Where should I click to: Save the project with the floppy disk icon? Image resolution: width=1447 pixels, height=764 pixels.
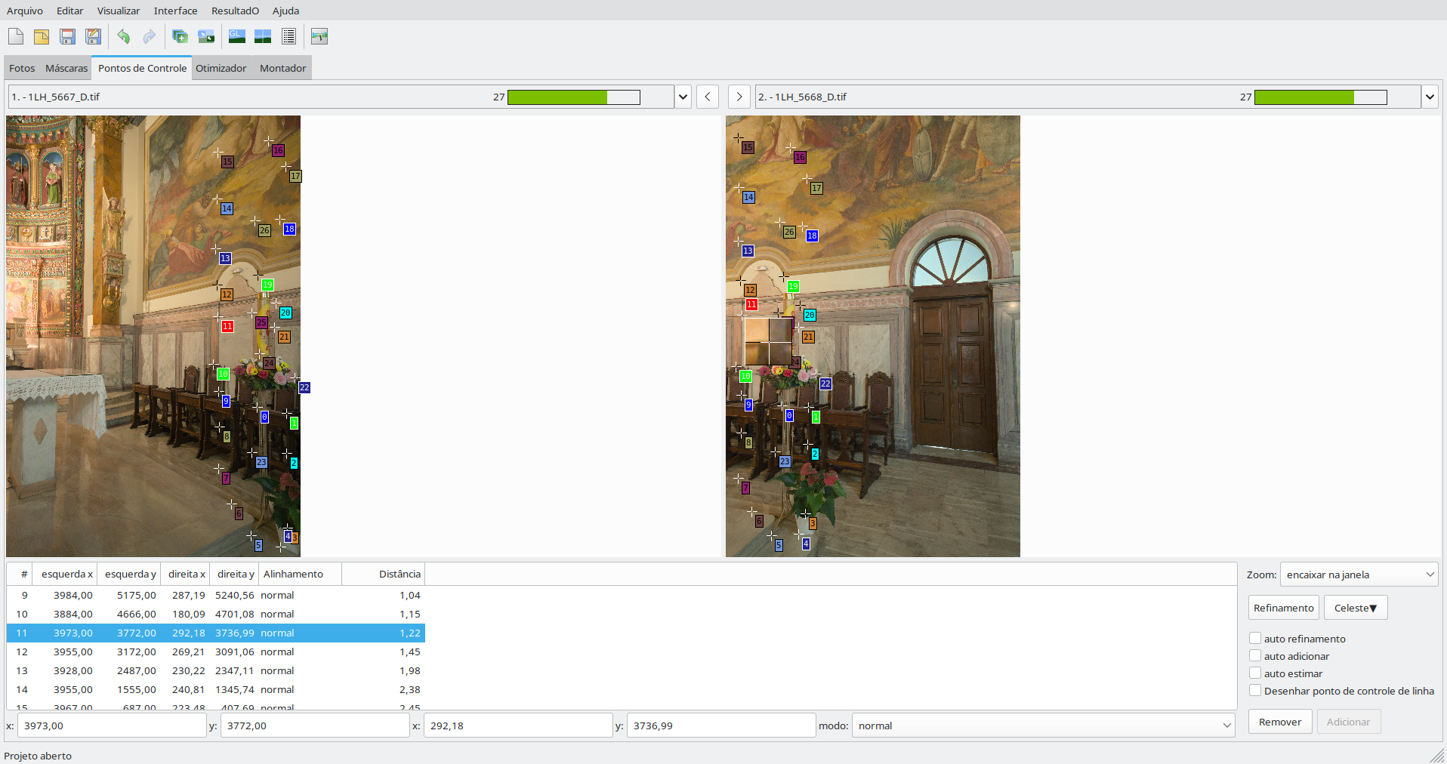coord(67,36)
